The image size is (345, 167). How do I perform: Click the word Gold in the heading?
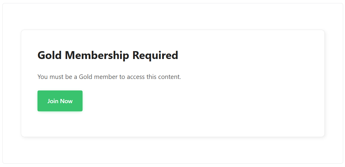click(50, 55)
